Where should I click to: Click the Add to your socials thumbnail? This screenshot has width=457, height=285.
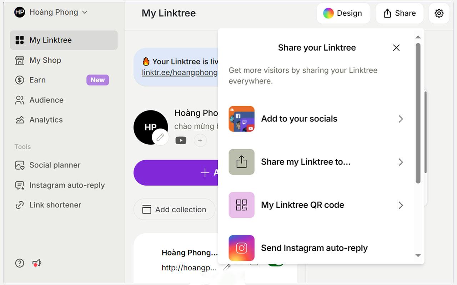click(x=242, y=119)
